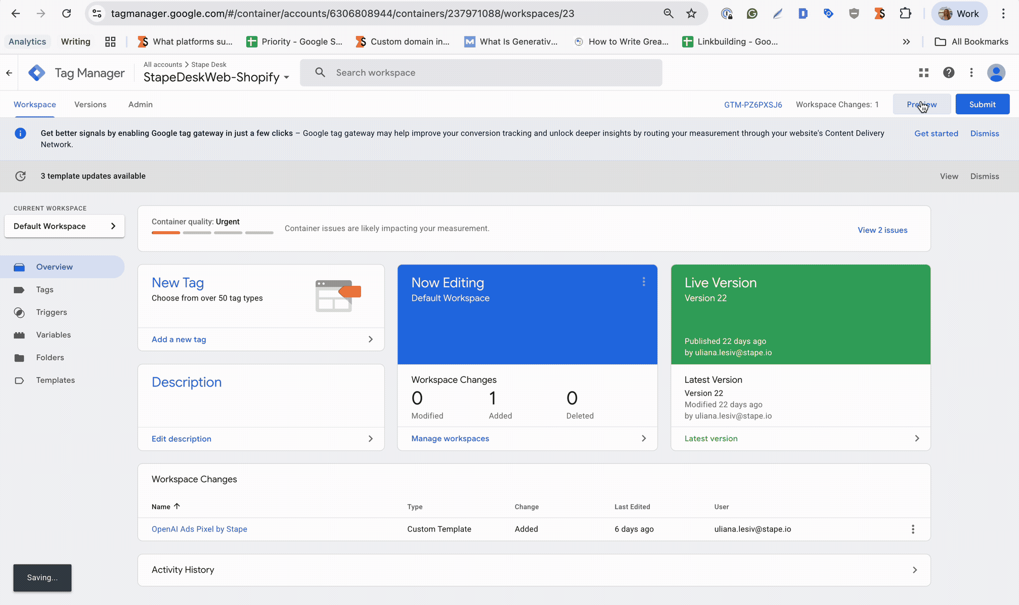Click View 2 issues link

click(x=882, y=230)
